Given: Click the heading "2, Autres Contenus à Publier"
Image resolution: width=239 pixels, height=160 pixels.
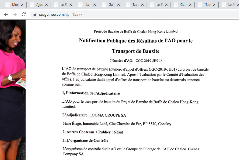Looking at the screenshot, I should point(88,132).
